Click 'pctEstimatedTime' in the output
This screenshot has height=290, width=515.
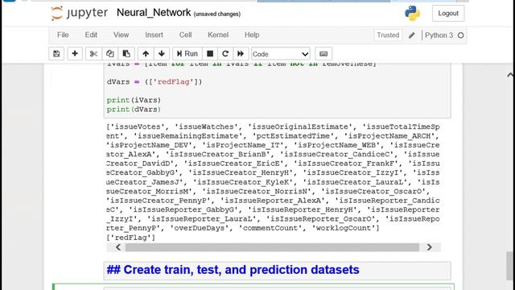(293, 136)
